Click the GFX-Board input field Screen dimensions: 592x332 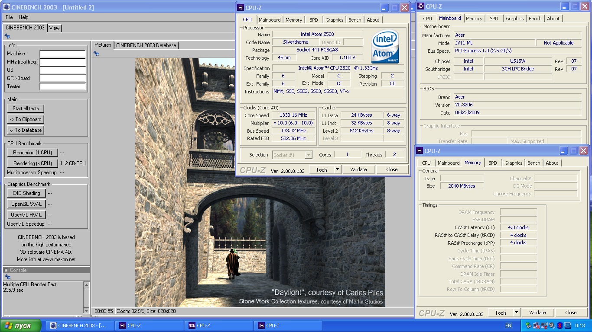click(63, 78)
